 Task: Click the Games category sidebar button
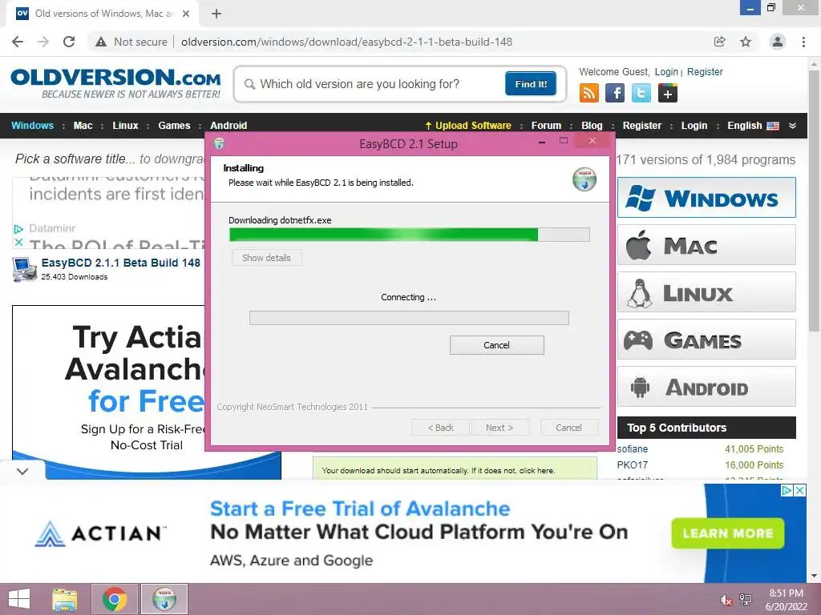706,340
